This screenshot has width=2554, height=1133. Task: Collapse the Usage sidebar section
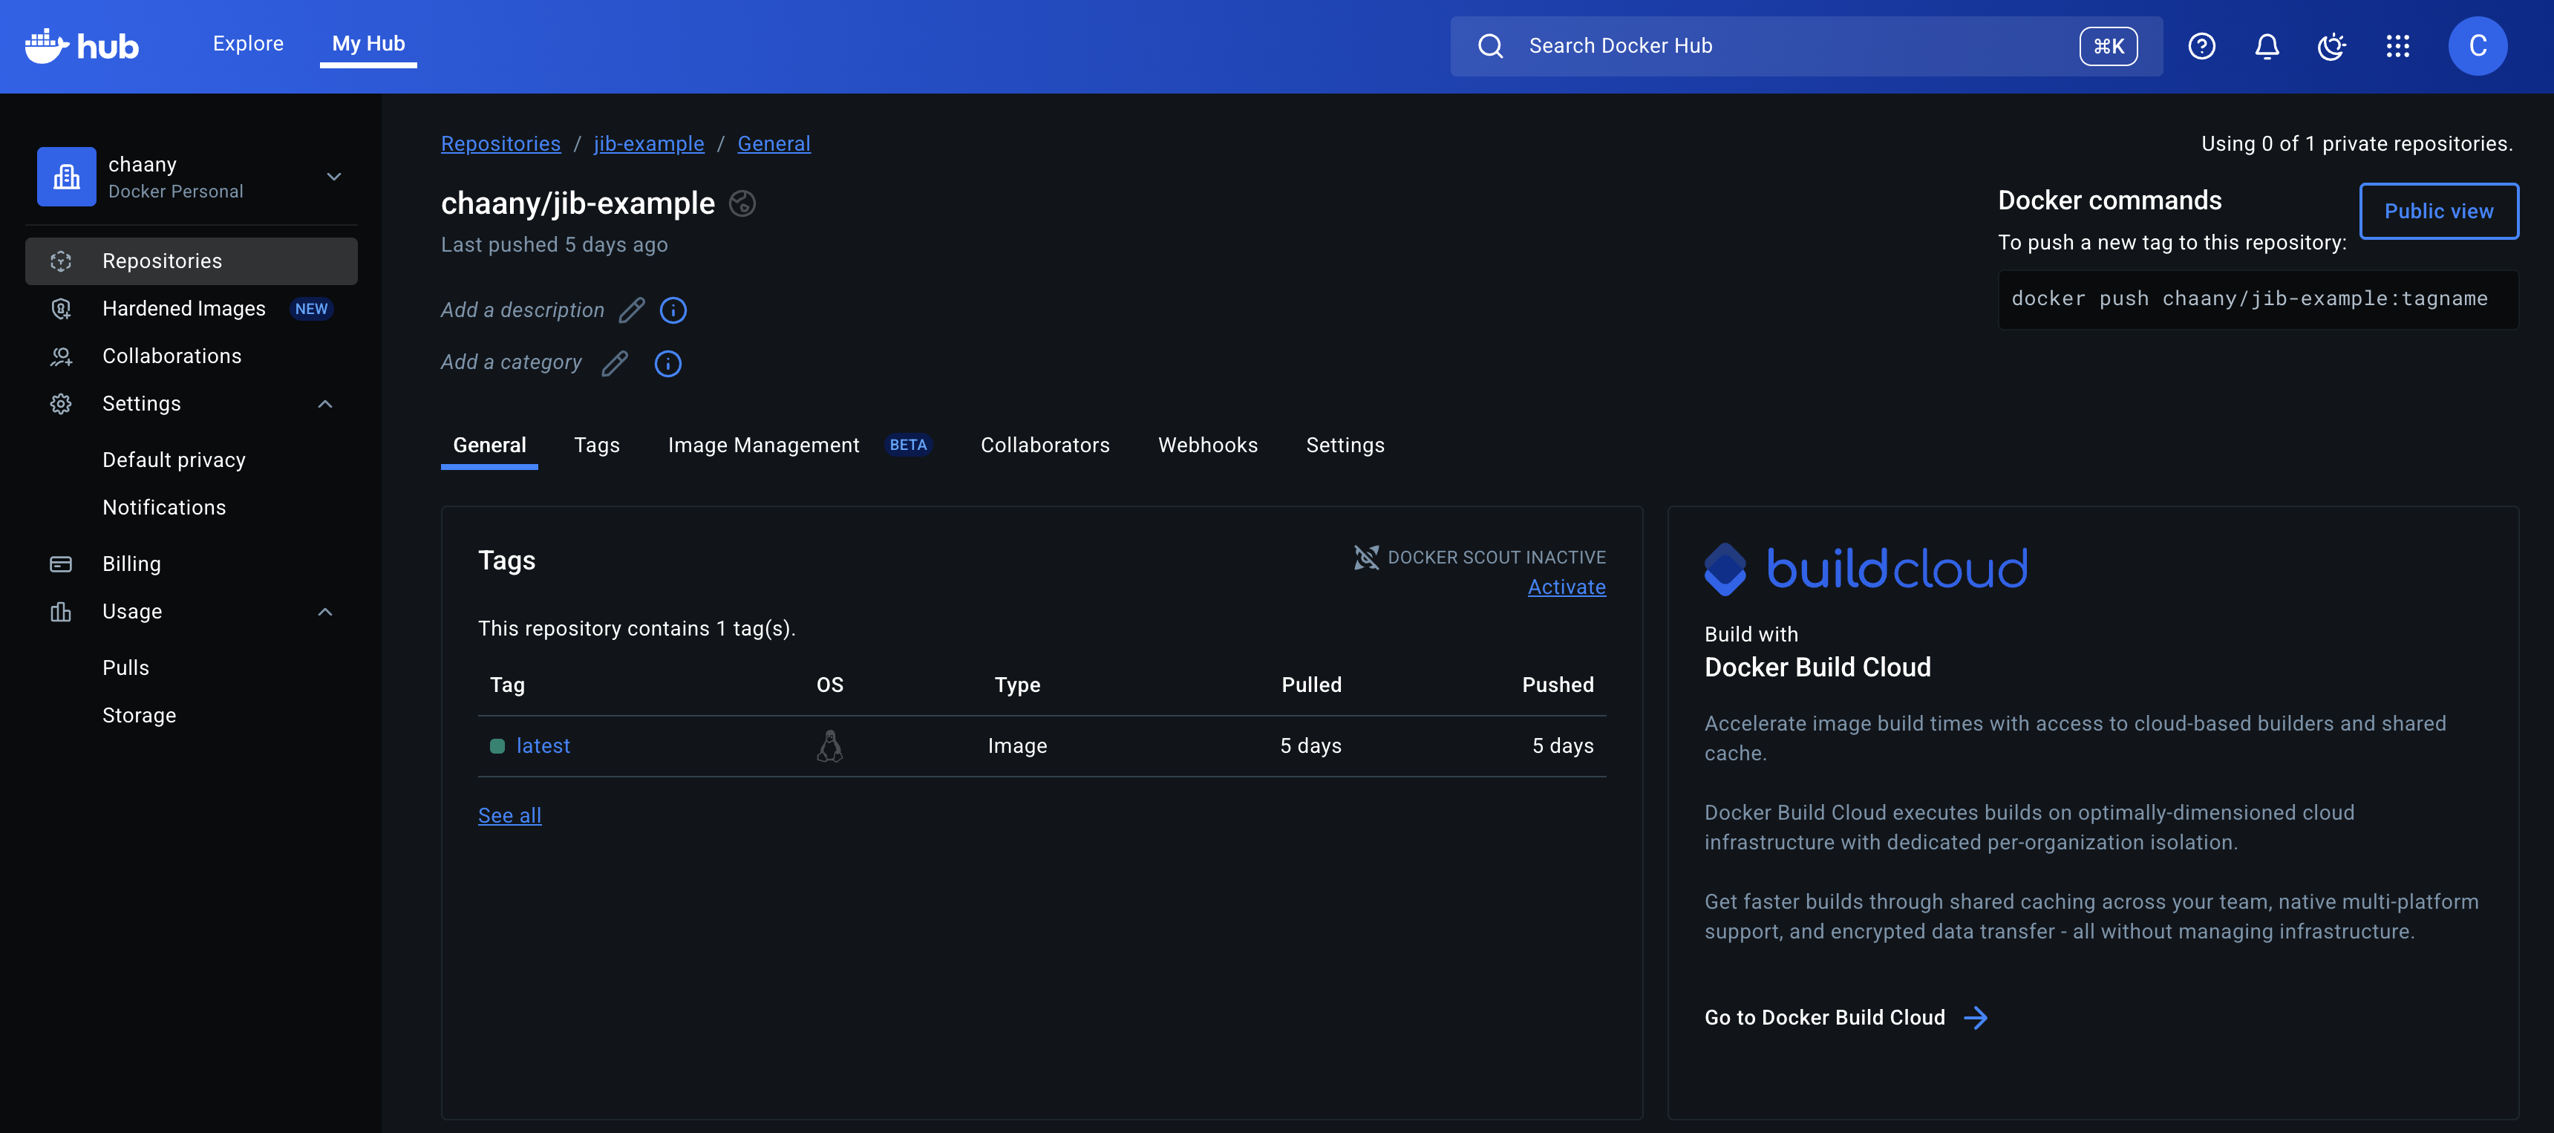pos(325,612)
